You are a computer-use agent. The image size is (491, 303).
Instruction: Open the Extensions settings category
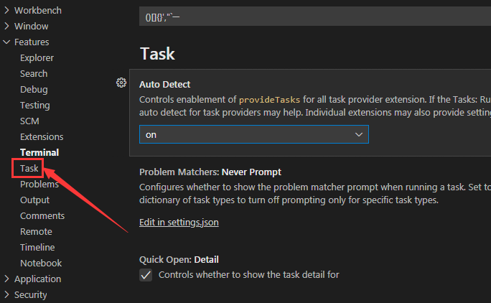tap(42, 137)
